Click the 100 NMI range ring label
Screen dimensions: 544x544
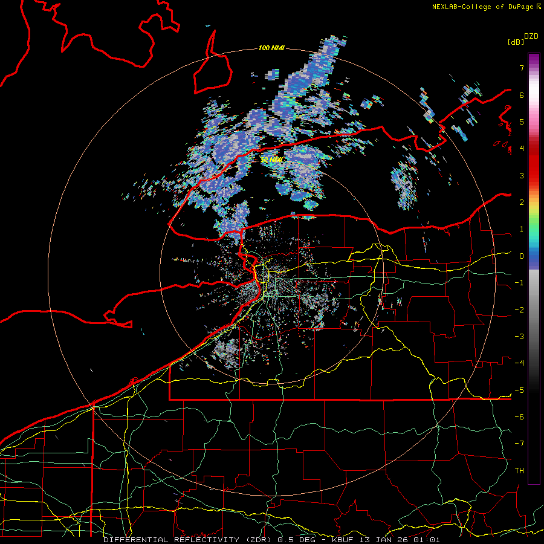(271, 48)
